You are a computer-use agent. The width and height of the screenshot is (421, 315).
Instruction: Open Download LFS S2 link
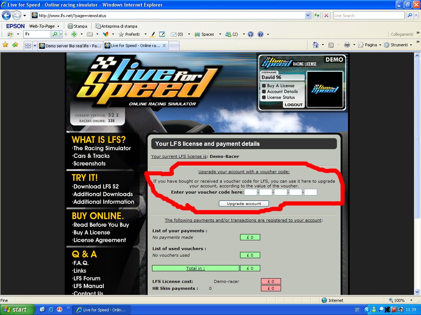tap(96, 186)
